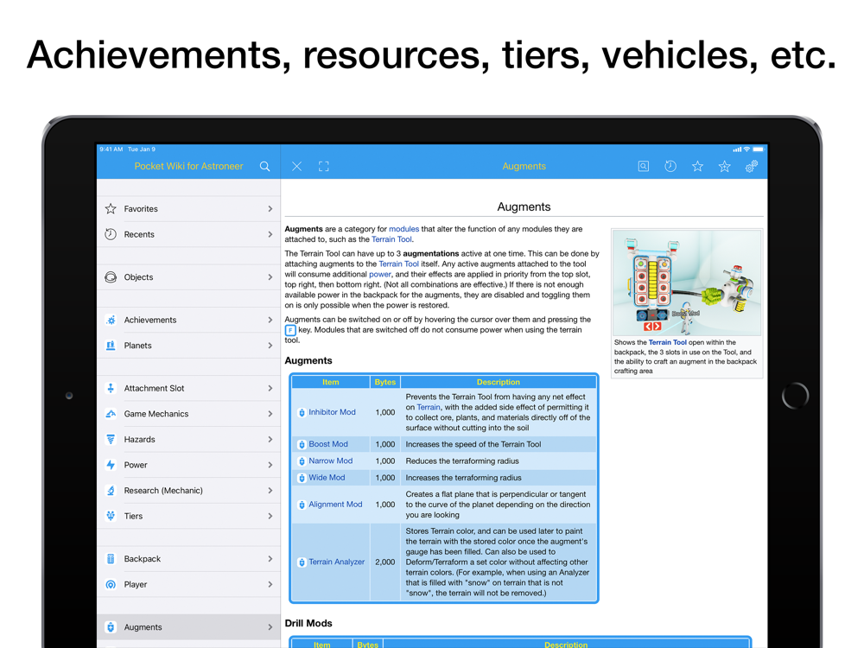Open the Alignment Mod link
The width and height of the screenshot is (864, 648).
pyautogui.click(x=335, y=505)
